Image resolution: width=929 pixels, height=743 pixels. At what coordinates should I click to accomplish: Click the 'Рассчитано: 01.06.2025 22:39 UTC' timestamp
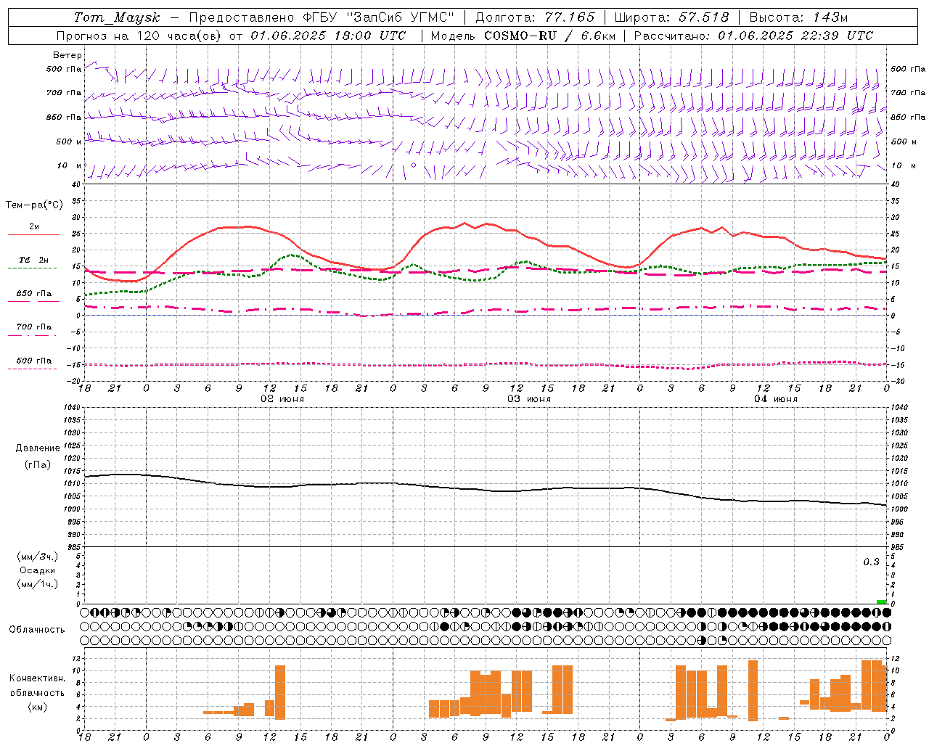[x=753, y=36]
